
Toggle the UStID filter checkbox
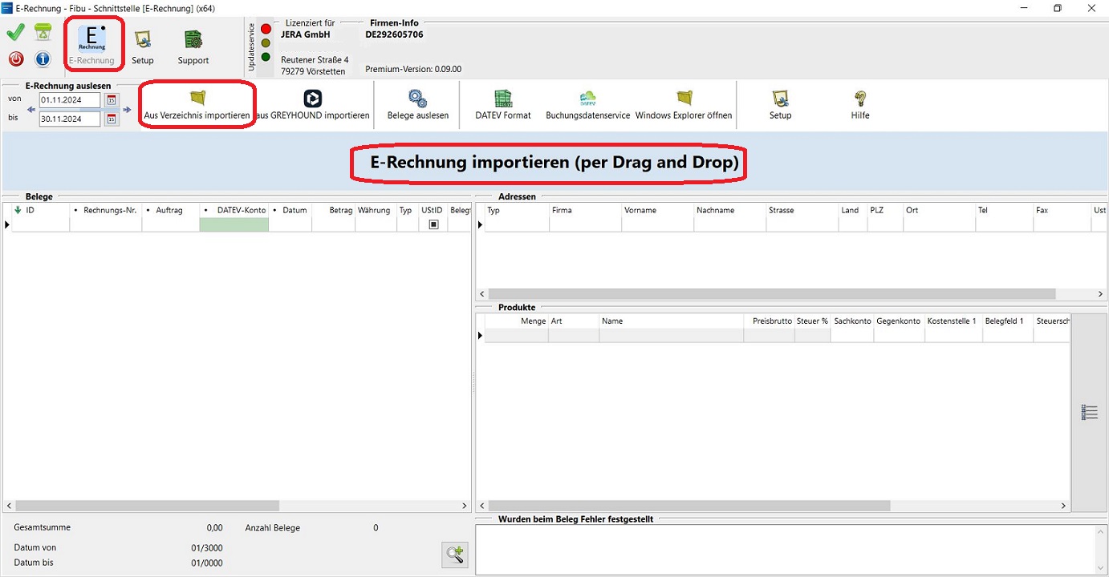point(433,224)
